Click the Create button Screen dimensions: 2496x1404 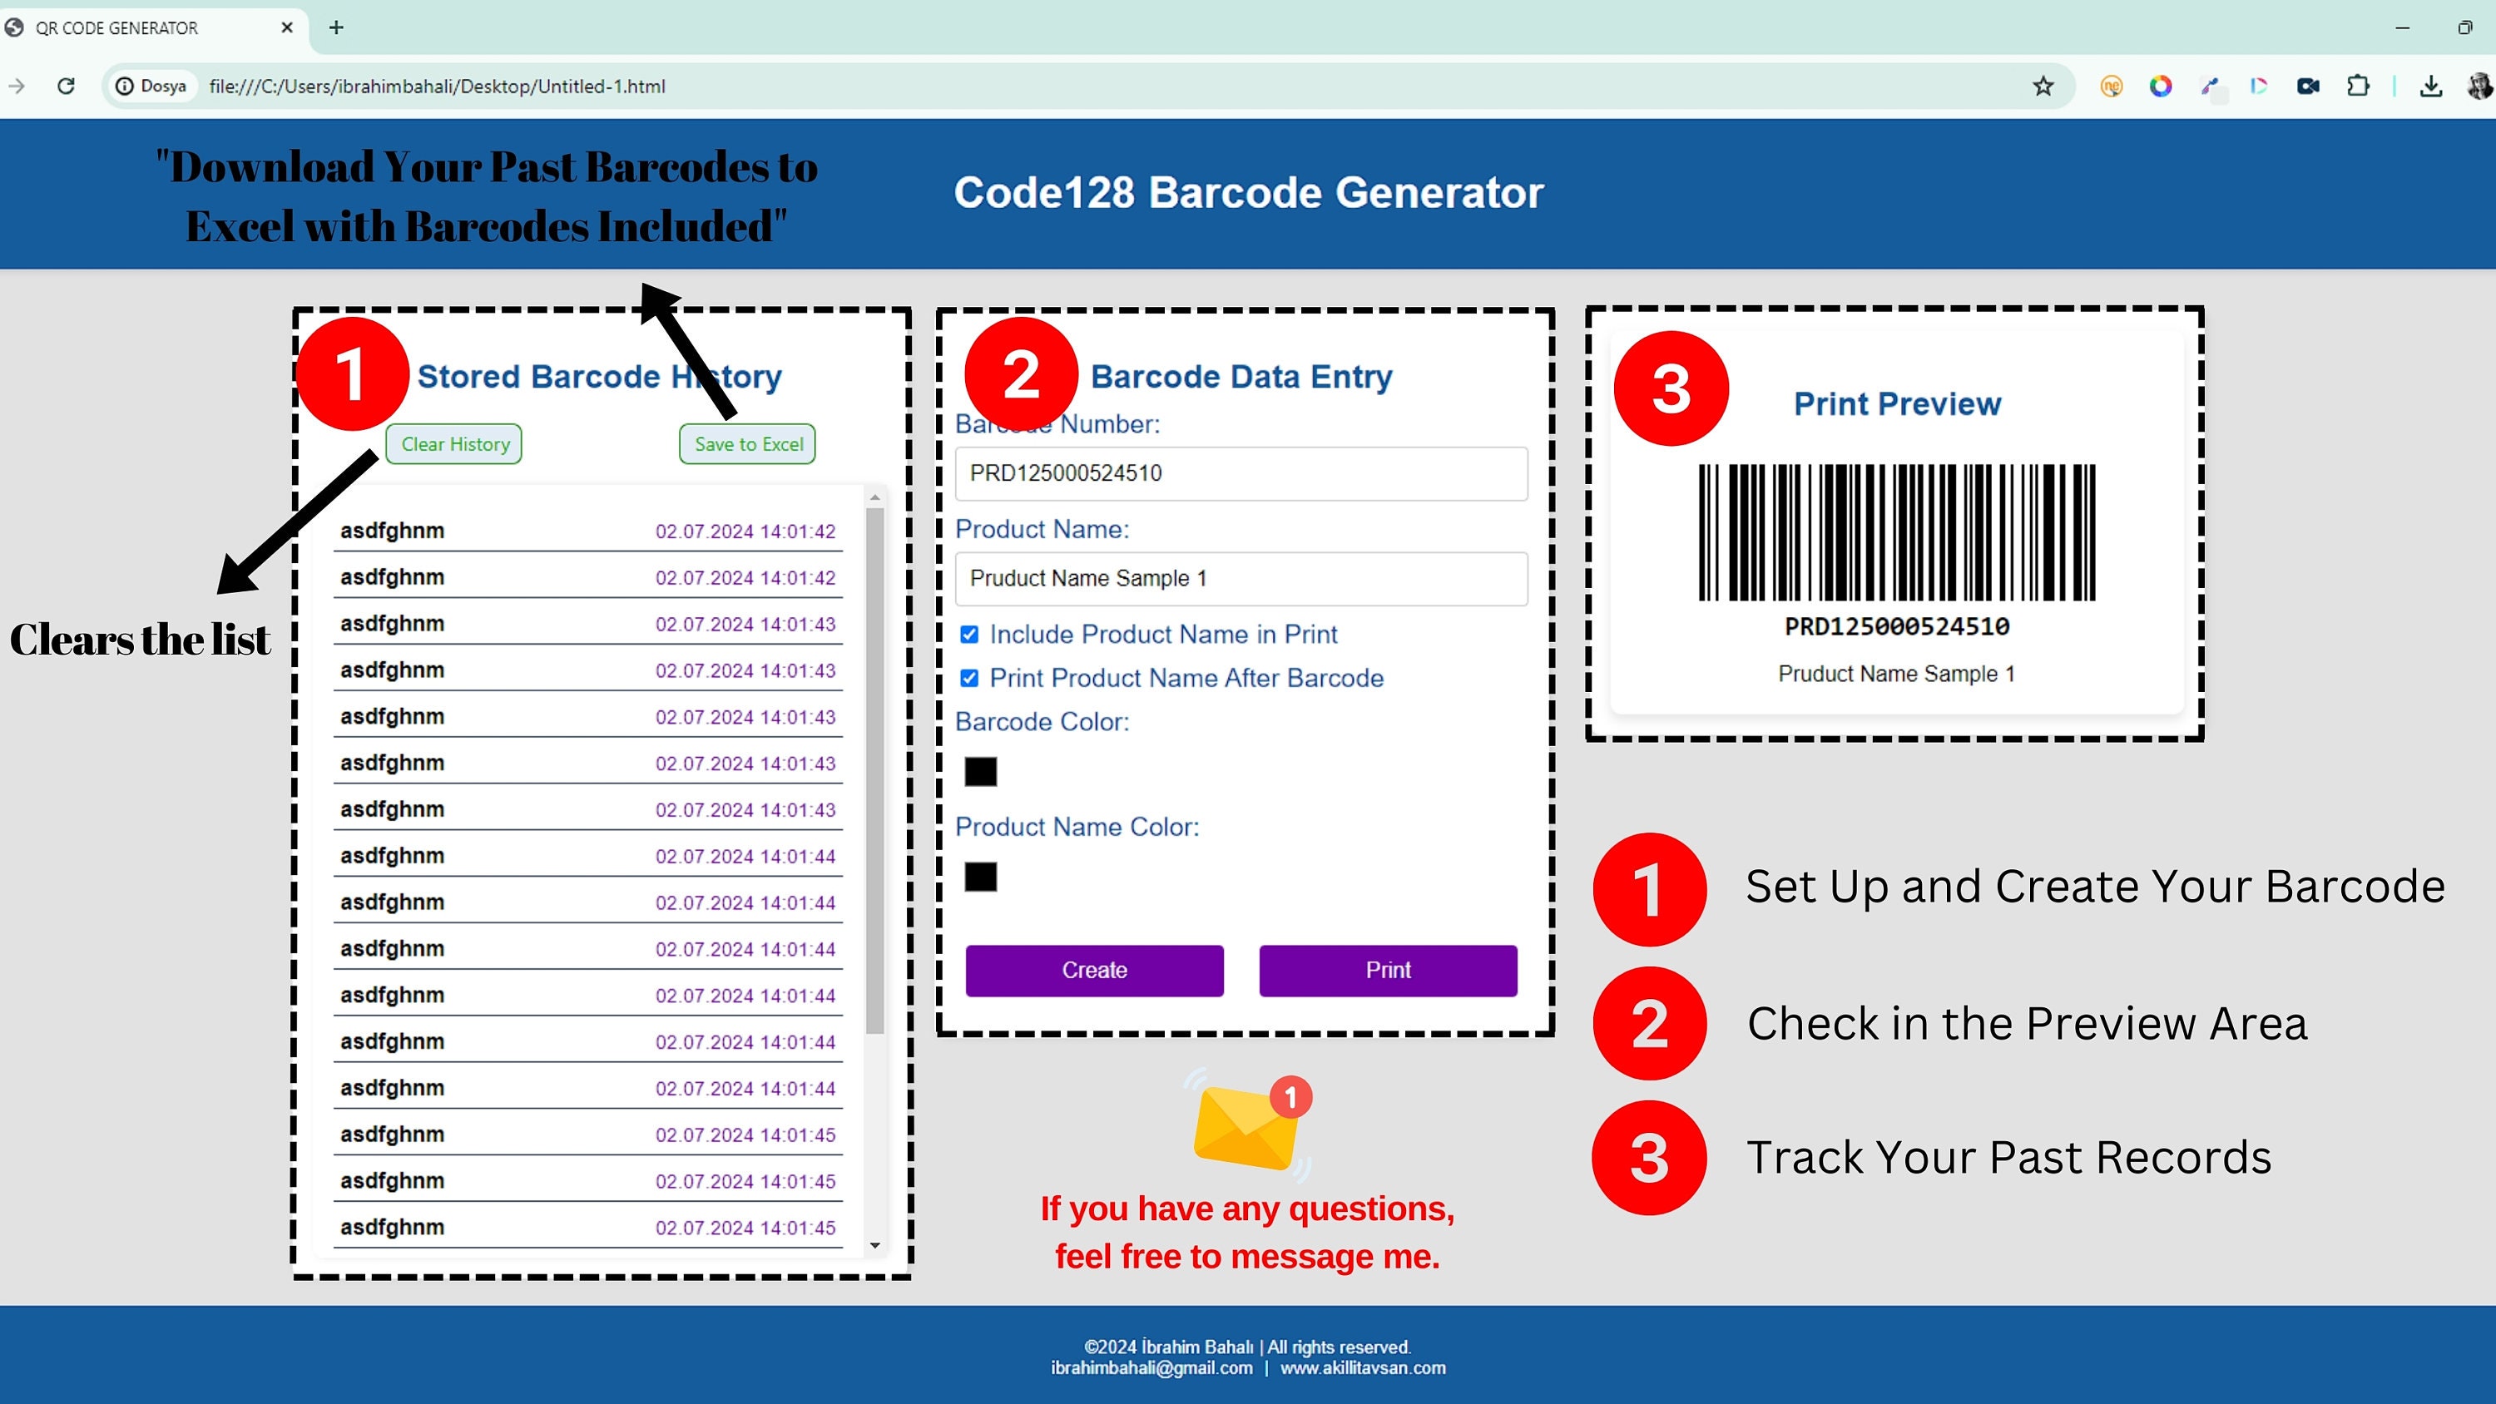1094,970
